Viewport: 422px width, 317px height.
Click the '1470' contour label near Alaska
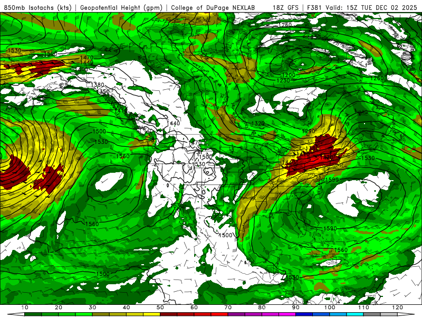87,58
